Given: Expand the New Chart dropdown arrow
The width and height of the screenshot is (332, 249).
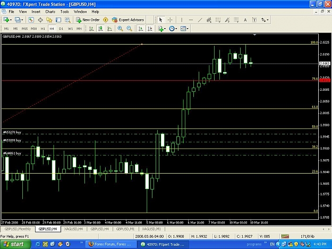Looking at the screenshot, I should [11, 20].
